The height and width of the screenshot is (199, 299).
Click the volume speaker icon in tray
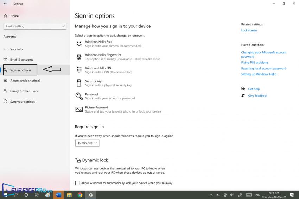tap(232, 195)
